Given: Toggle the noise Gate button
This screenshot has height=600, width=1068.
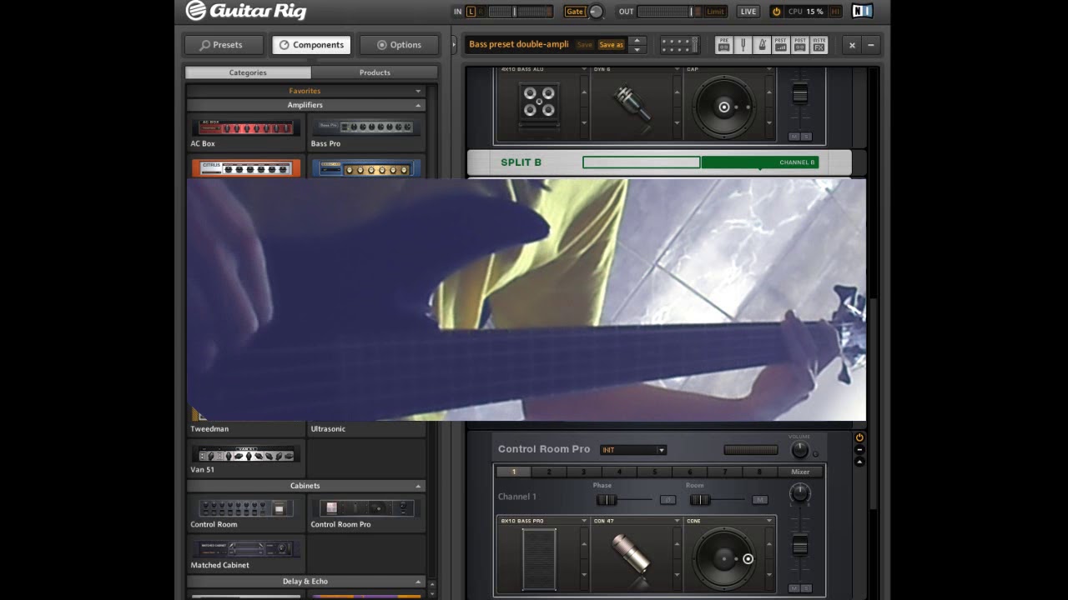Looking at the screenshot, I should pos(575,12).
